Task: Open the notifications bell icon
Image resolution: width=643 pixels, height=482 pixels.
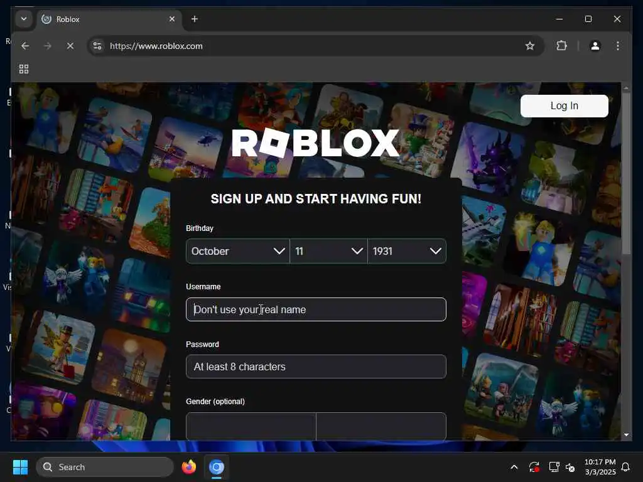Action: (625, 467)
